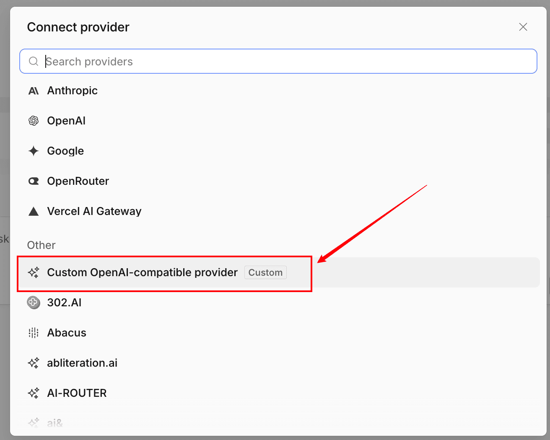The image size is (550, 440).
Task: Focus the Search providers input
Action: [x=278, y=61]
